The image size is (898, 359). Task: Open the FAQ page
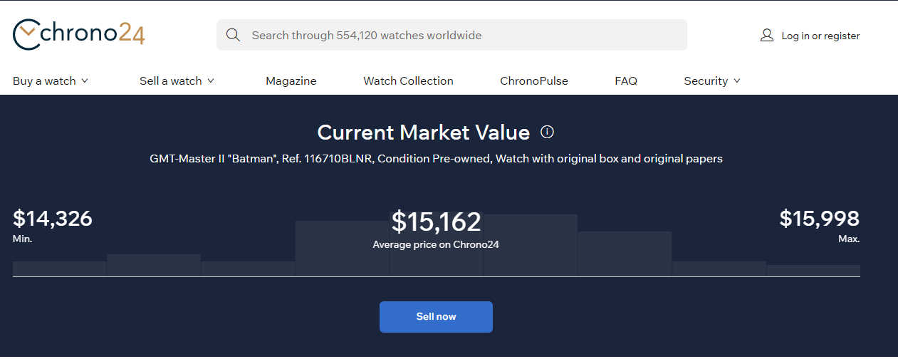(626, 80)
